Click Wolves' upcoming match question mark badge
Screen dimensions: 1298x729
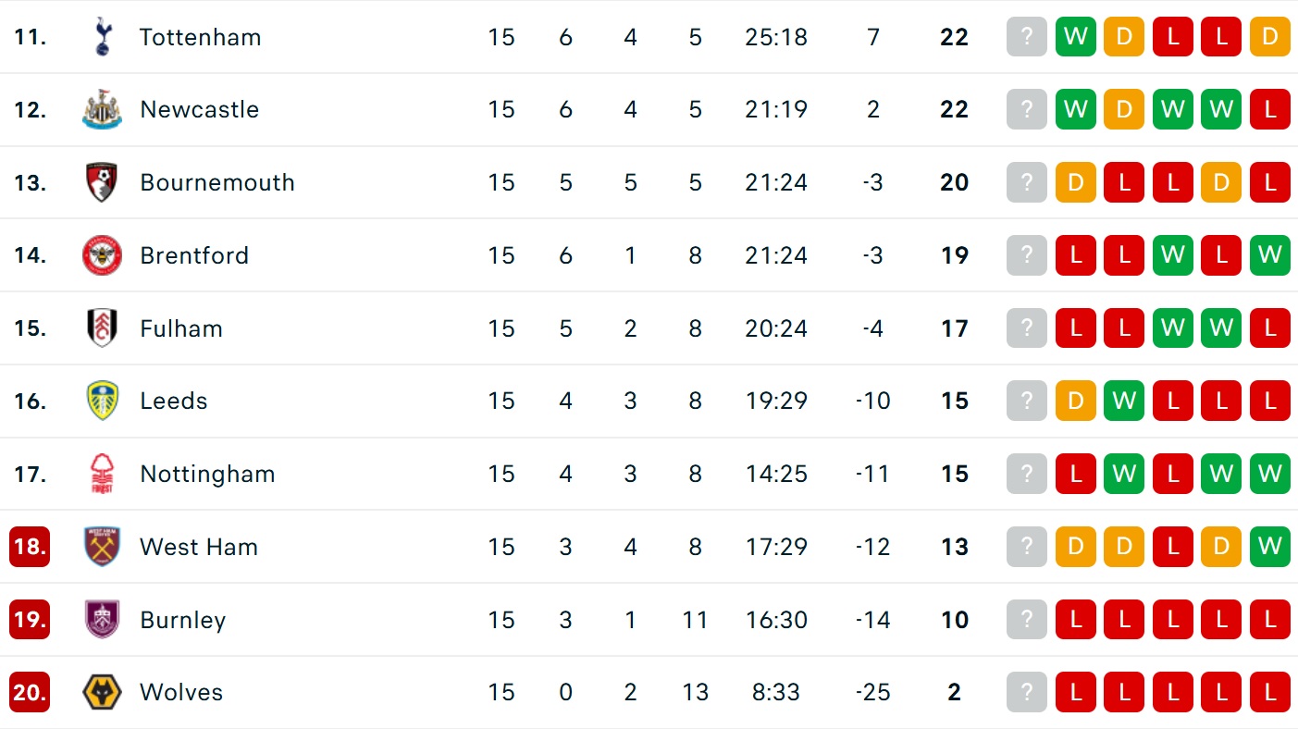pos(1027,692)
